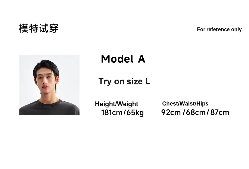Select the size letter 'L'
The image size is (249, 169).
click(148, 82)
